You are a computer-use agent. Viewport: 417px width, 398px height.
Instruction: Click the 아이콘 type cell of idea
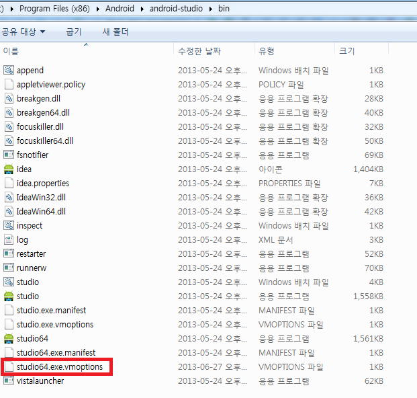click(x=271, y=169)
